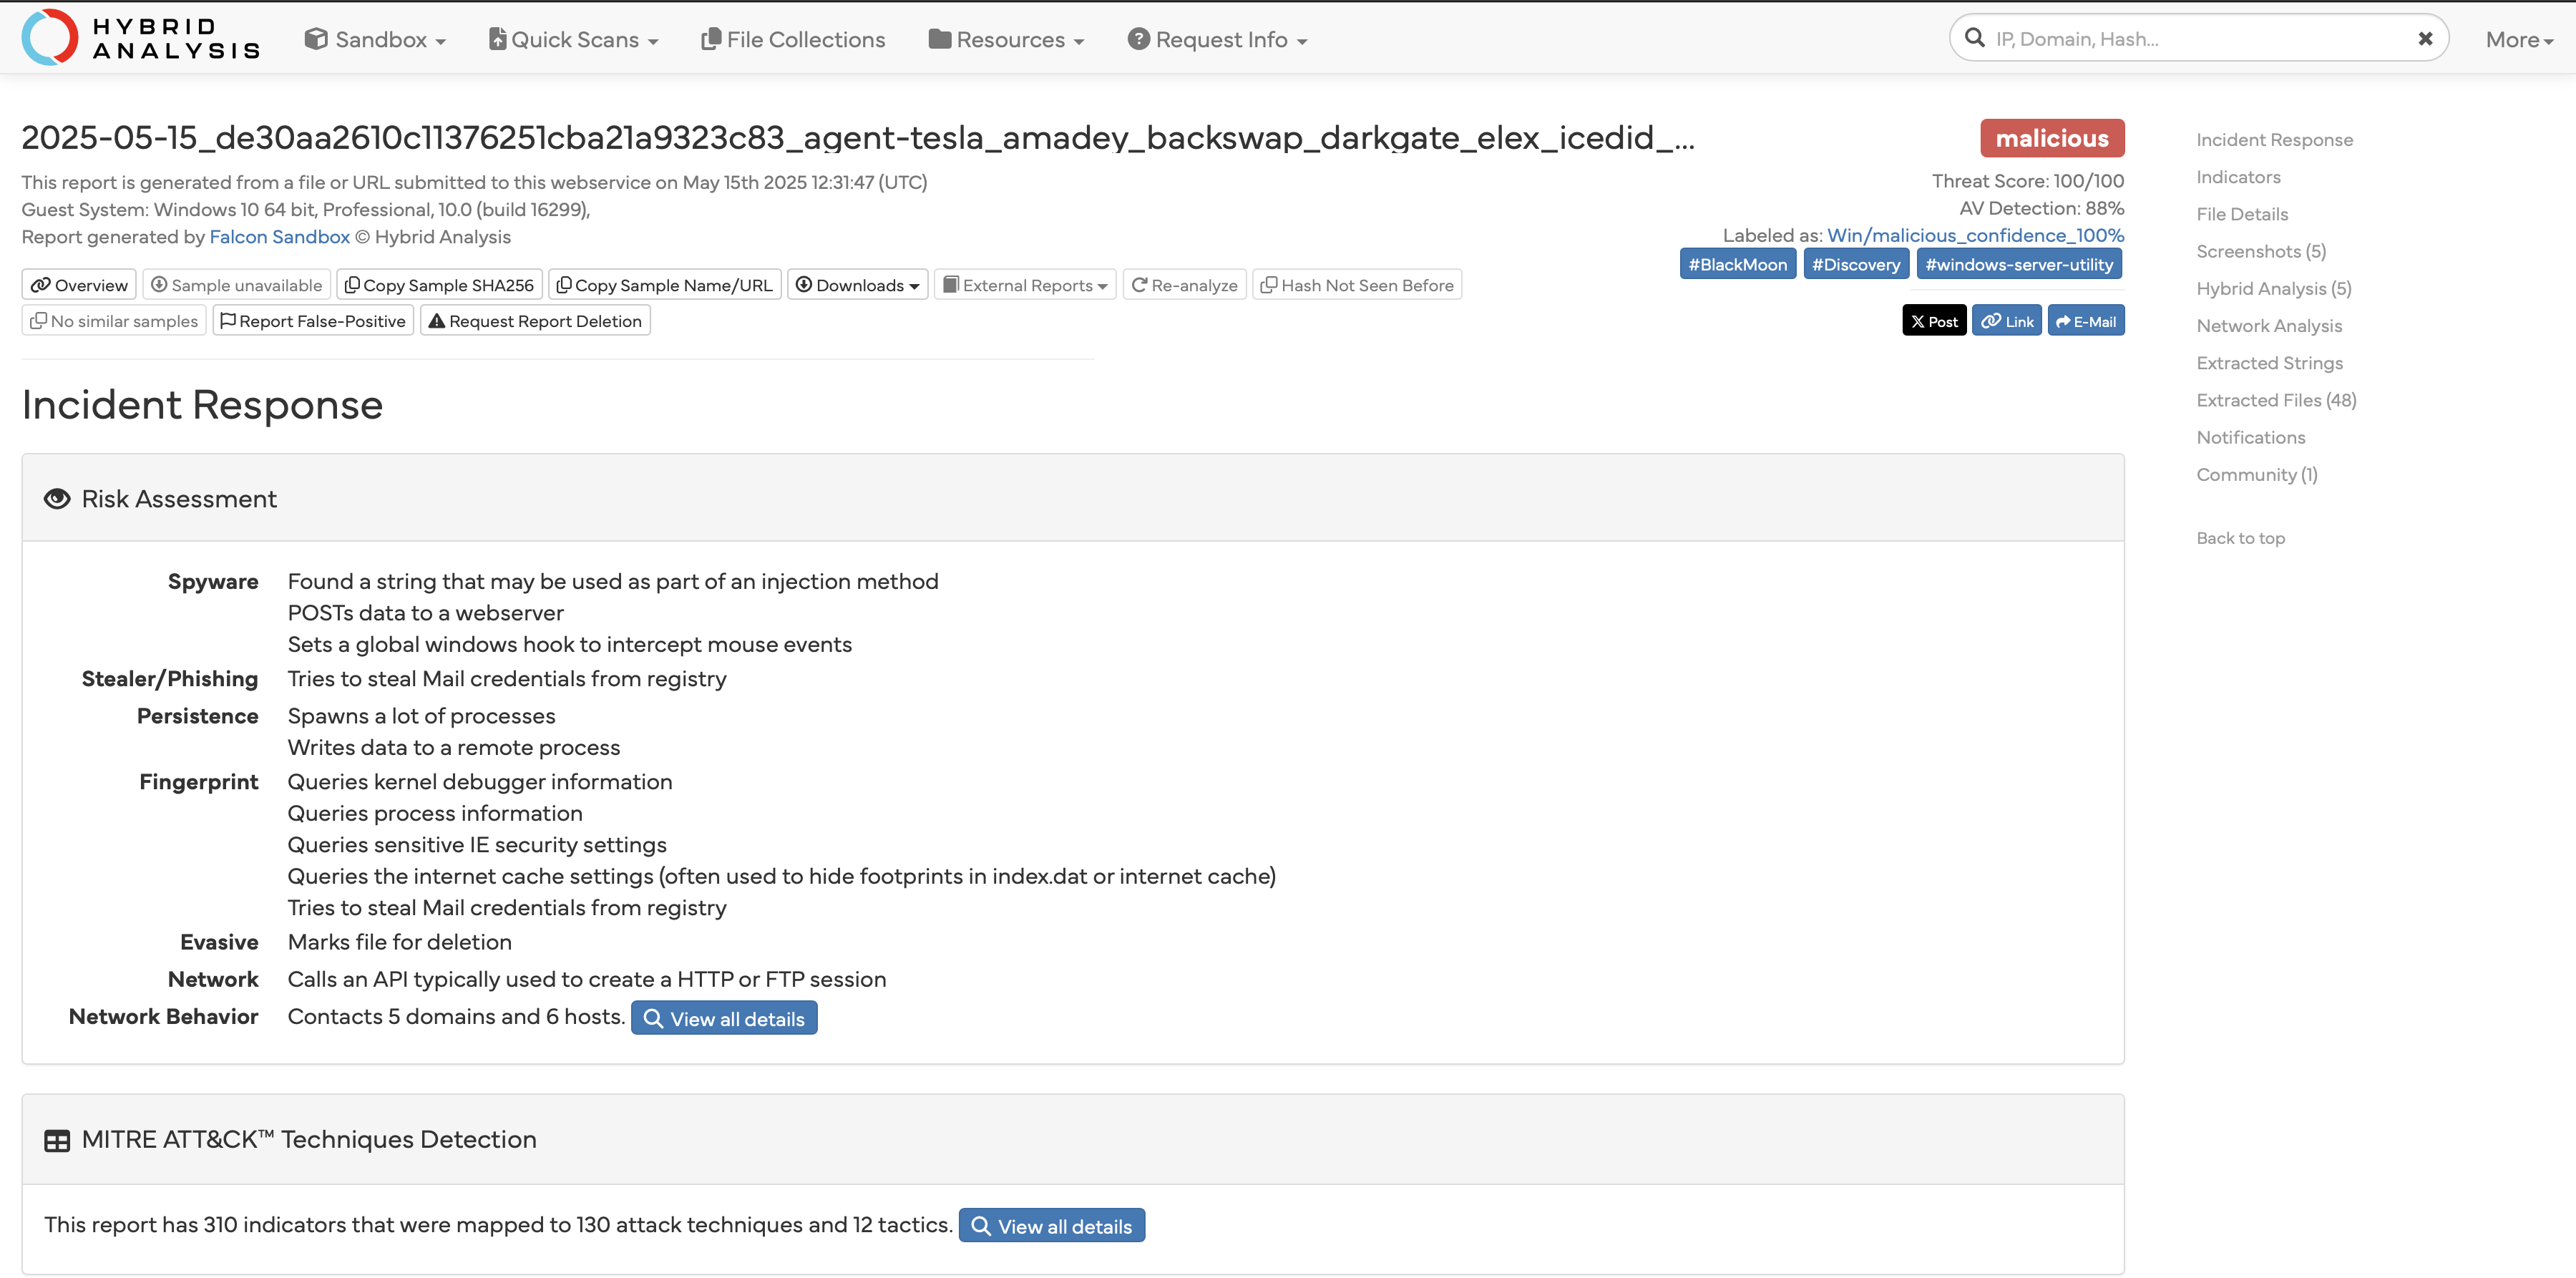The height and width of the screenshot is (1278, 2576).
Task: View all details of MITRE ATT&CK
Action: [1052, 1226]
